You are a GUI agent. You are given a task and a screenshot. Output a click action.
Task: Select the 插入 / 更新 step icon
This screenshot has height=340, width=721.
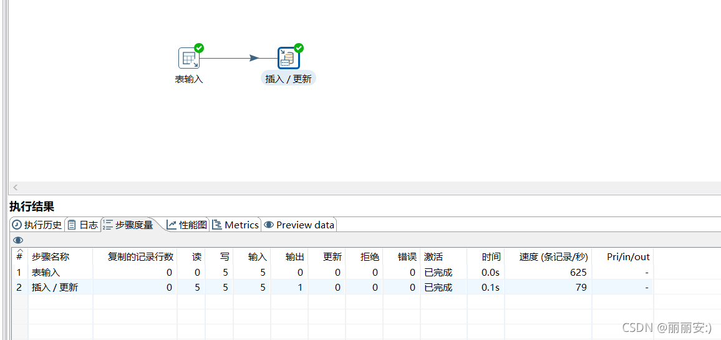coord(289,59)
